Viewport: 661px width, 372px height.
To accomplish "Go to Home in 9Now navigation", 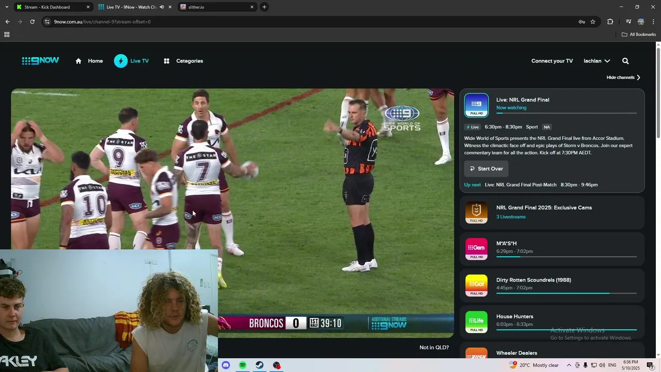I will [95, 61].
